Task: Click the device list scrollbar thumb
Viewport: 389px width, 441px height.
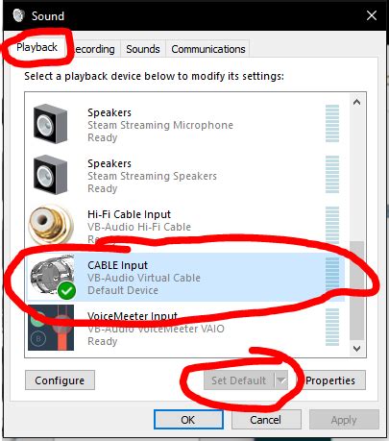Action: 356,290
